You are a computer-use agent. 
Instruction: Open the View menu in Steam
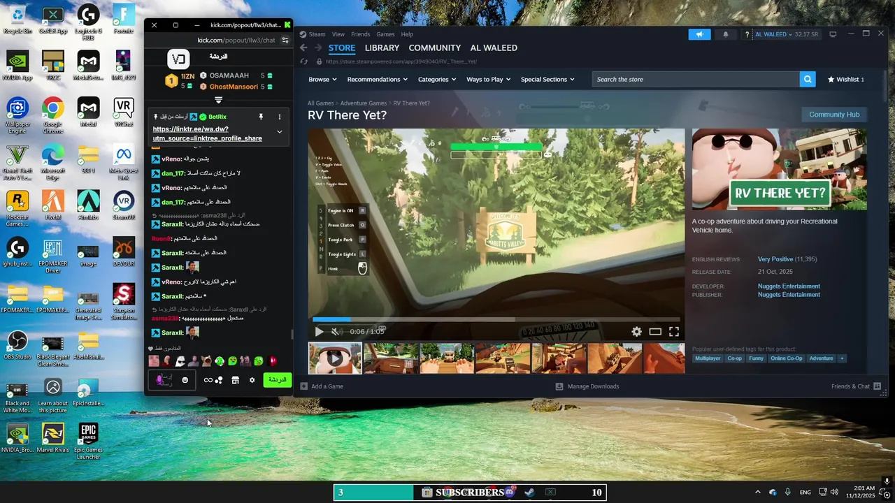(x=338, y=34)
